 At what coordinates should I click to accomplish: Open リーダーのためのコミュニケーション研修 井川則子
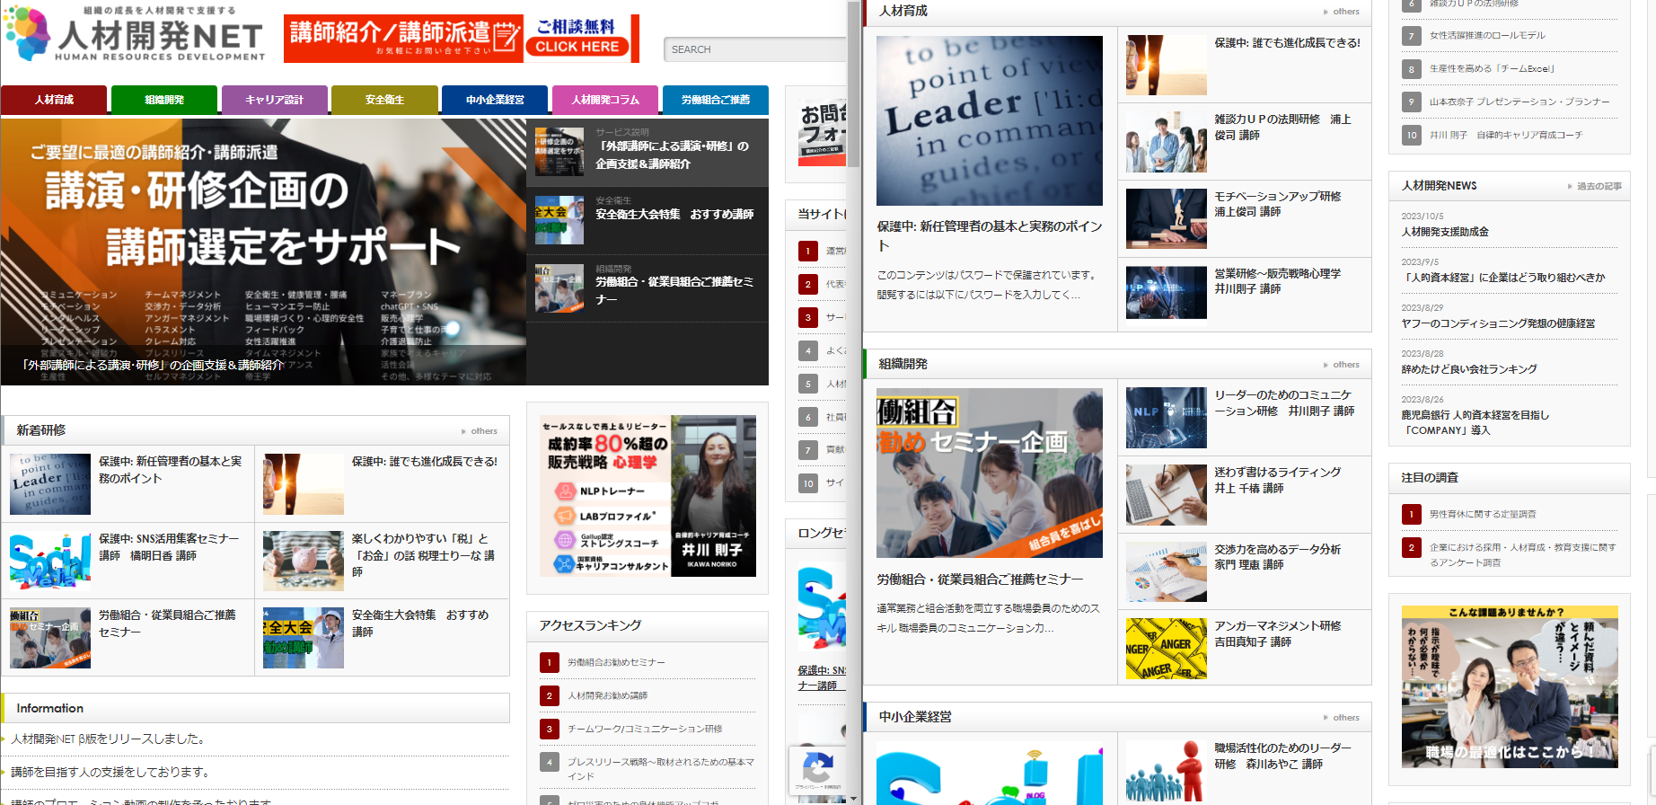[x=1284, y=402]
